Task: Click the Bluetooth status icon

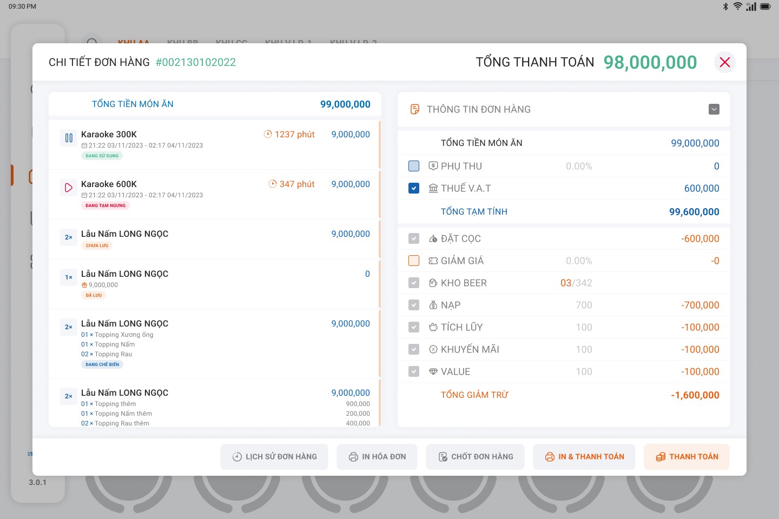Action: 725,6
